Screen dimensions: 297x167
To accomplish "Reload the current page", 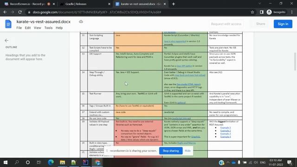I will tap(20, 12).
